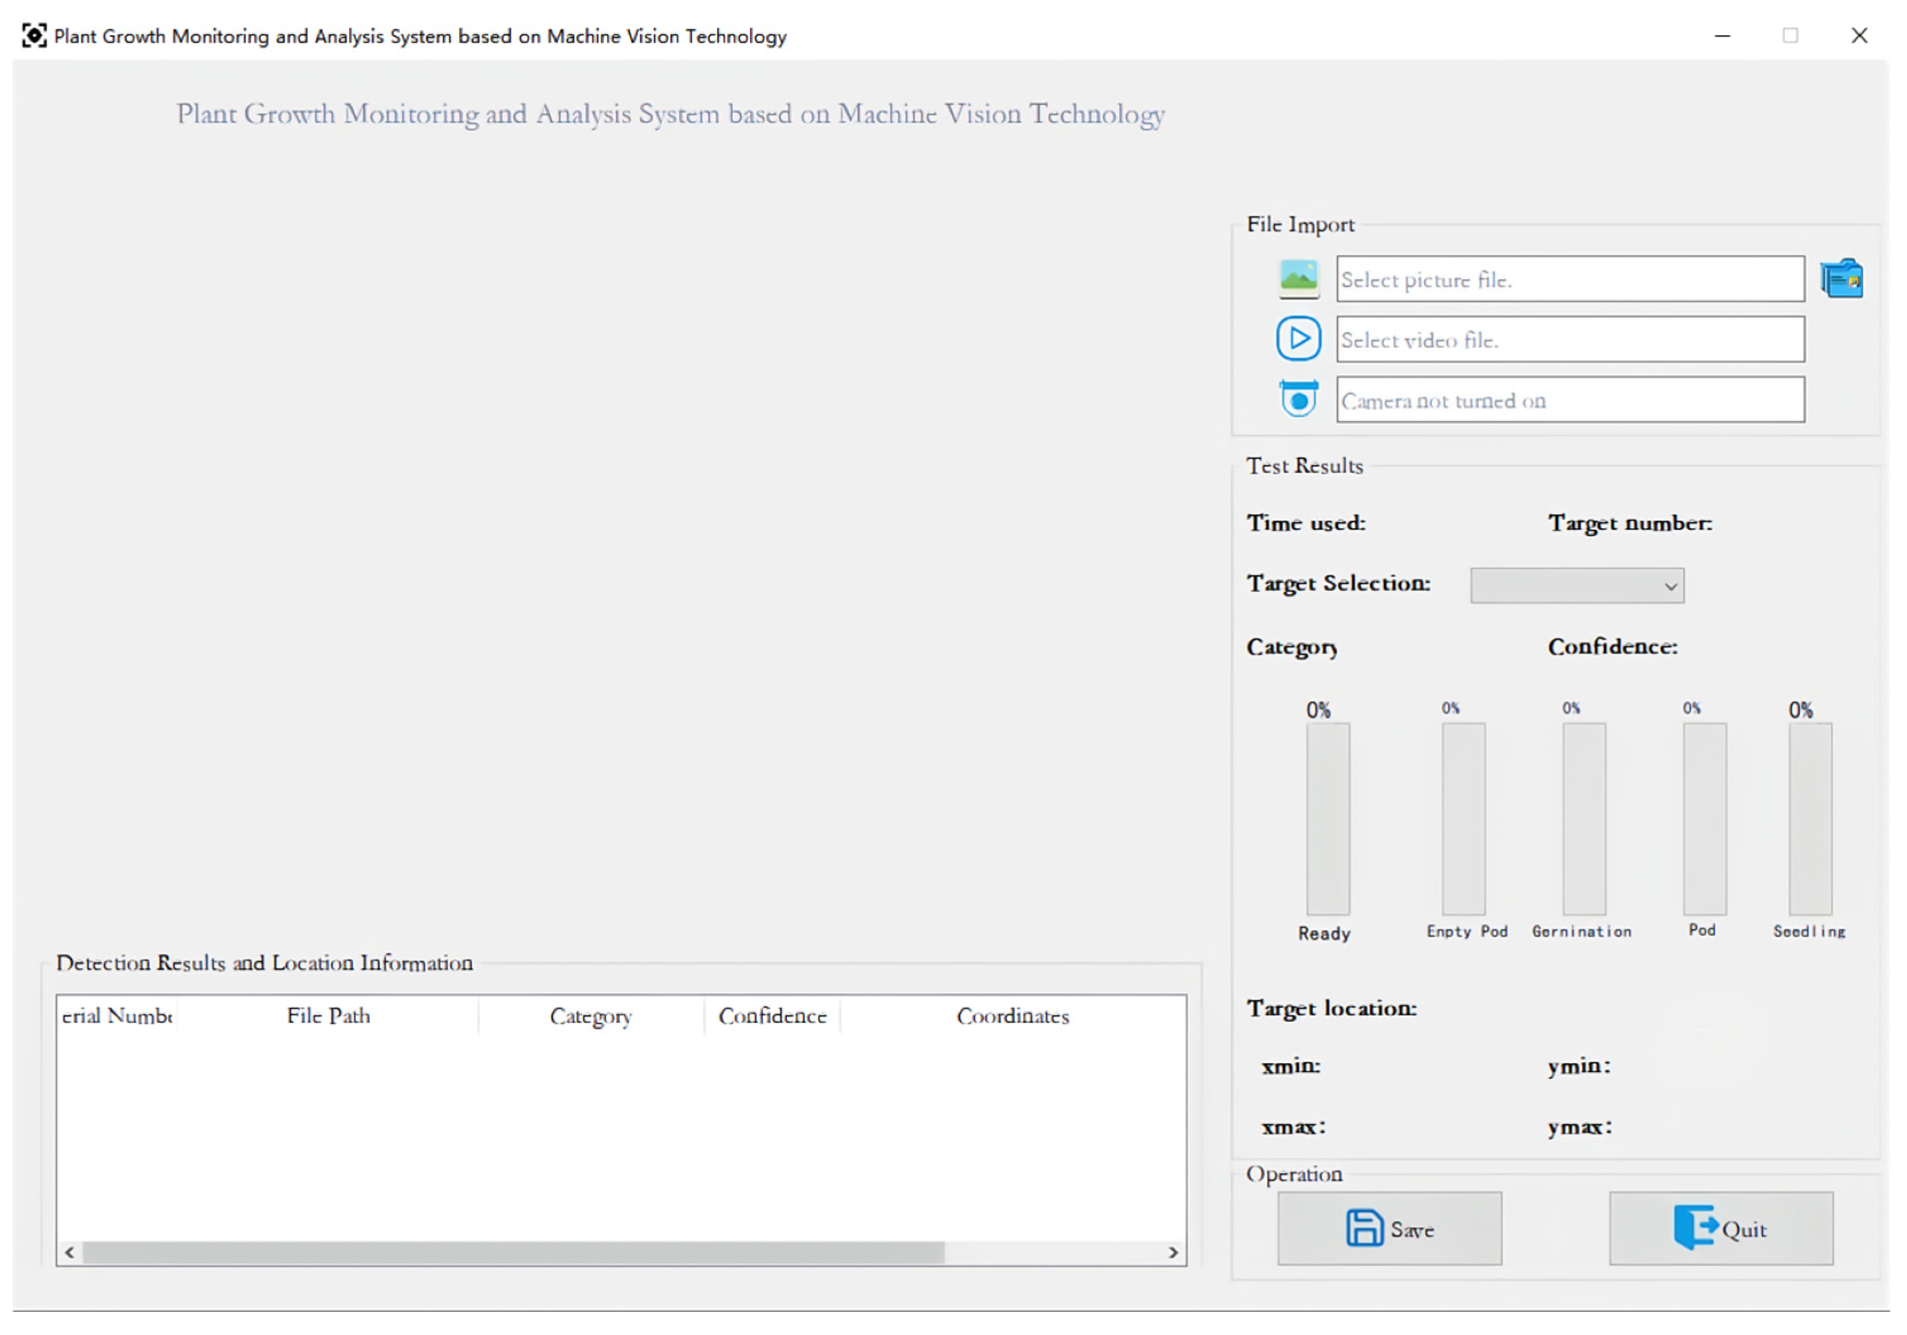
Task: Click the Save button
Action: click(1389, 1229)
